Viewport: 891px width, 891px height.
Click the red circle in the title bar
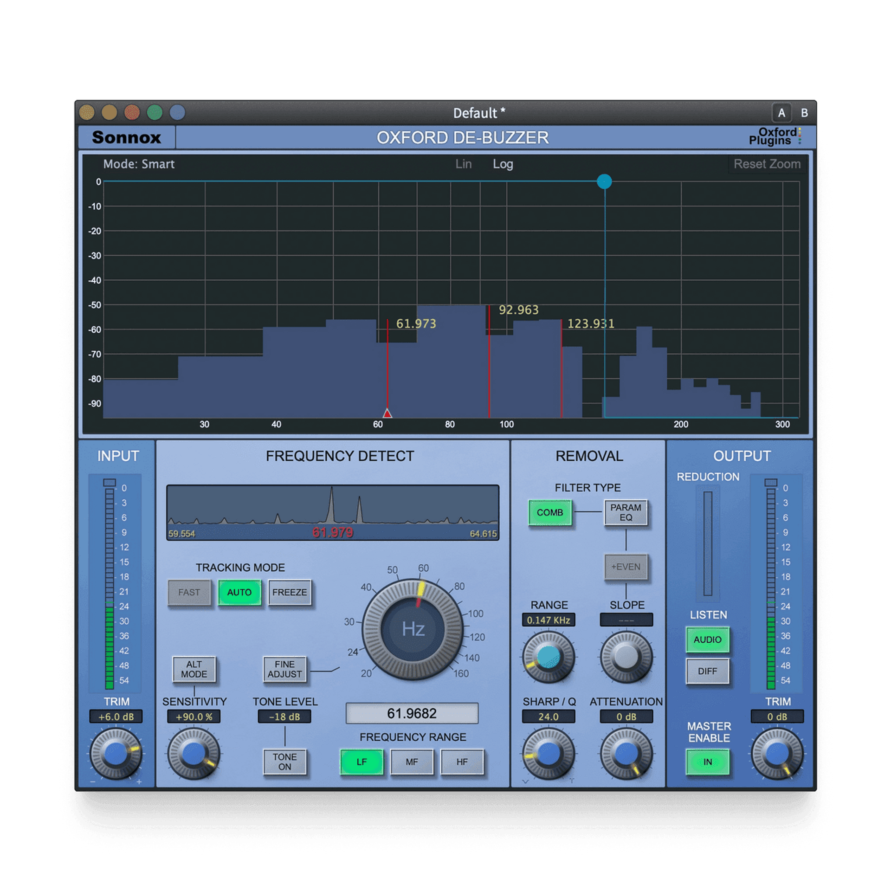(132, 112)
